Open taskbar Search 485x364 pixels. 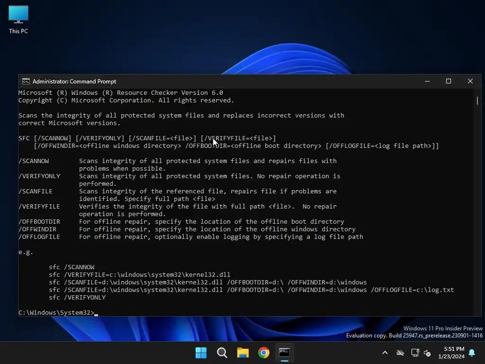(222, 353)
